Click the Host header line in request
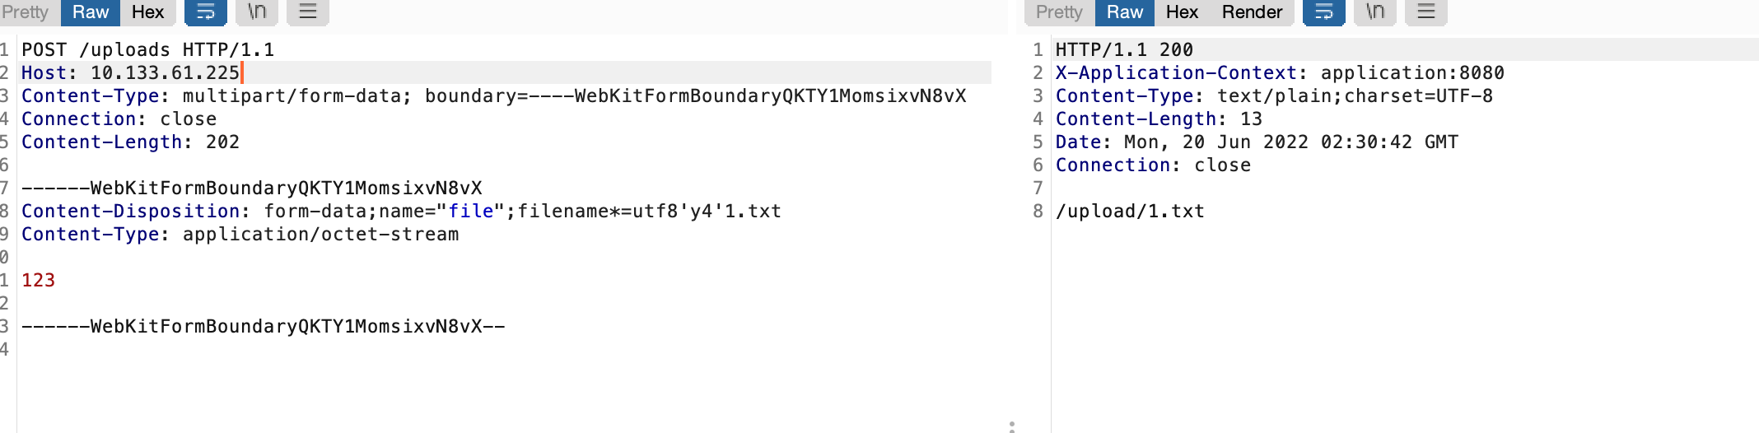Viewport: 1759px width, 433px height. [x=130, y=72]
